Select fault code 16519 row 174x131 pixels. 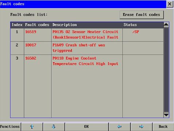(x=87, y=35)
